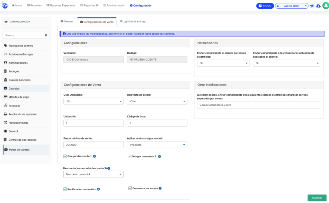Switch to Logística de entrega tab

(x=133, y=21)
